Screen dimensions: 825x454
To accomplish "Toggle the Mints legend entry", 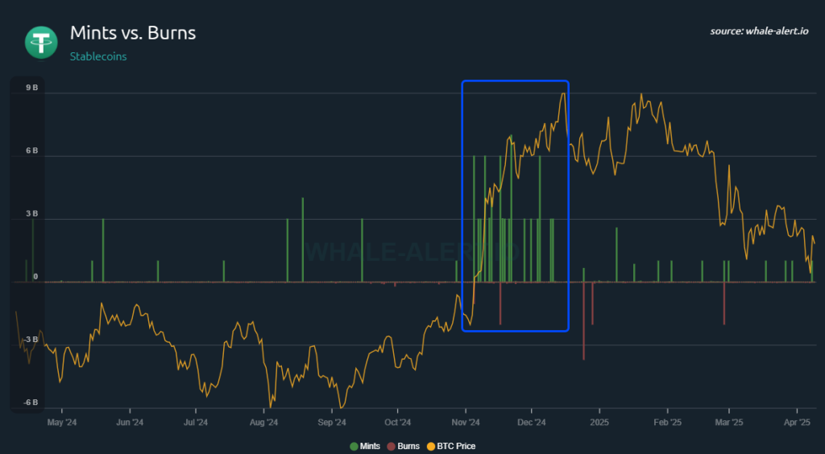I will coord(365,446).
